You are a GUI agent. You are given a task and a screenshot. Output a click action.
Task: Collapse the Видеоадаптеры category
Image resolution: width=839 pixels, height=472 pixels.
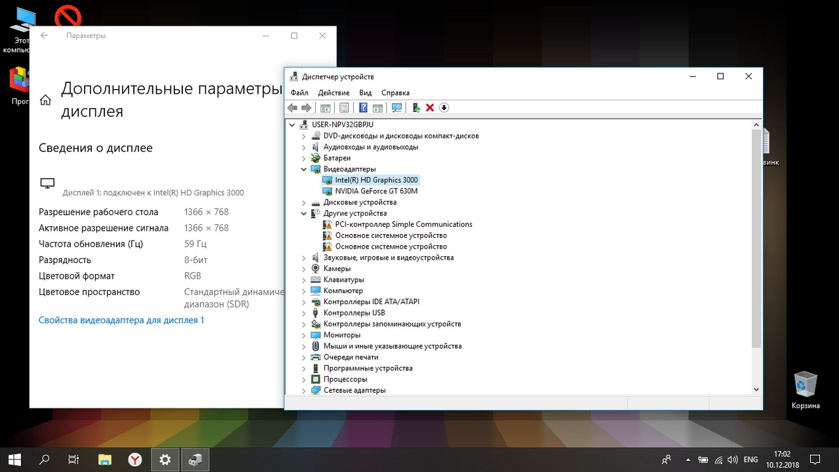pyautogui.click(x=303, y=169)
